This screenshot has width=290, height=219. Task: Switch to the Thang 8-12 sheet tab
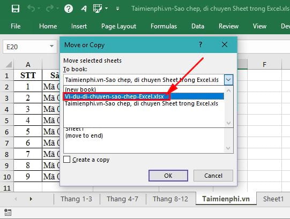tap(170, 199)
